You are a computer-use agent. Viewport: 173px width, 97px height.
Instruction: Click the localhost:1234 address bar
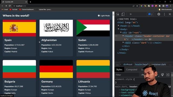coord(73,6)
